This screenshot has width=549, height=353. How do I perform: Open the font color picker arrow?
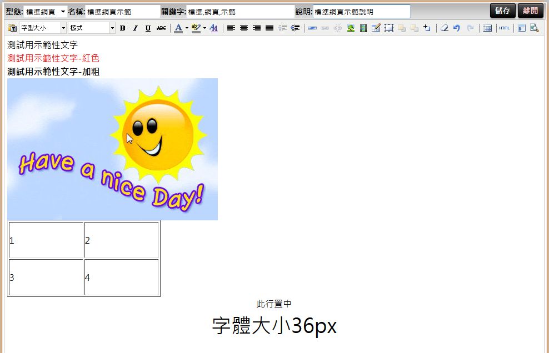coord(187,28)
